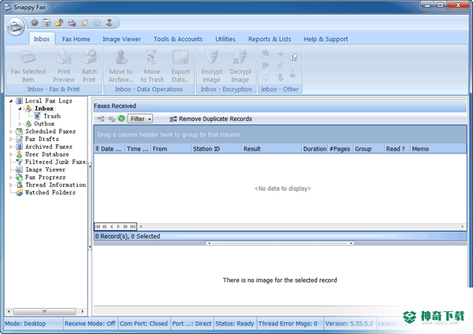Go to first record in grid navigator

98,227
